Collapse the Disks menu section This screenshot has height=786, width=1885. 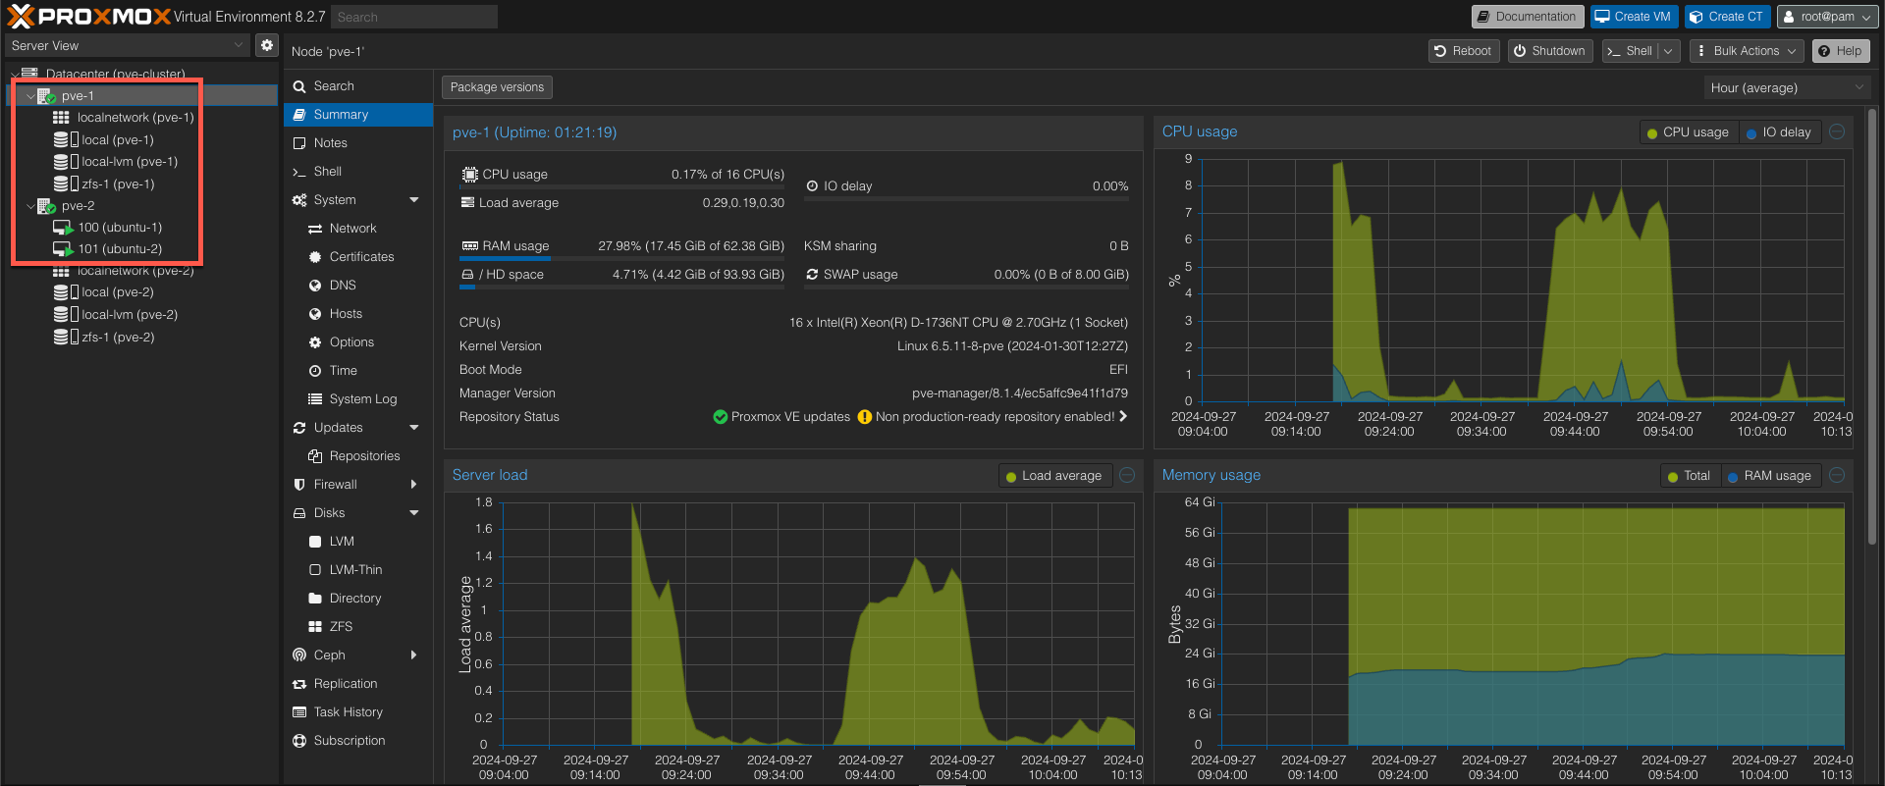coord(414,513)
